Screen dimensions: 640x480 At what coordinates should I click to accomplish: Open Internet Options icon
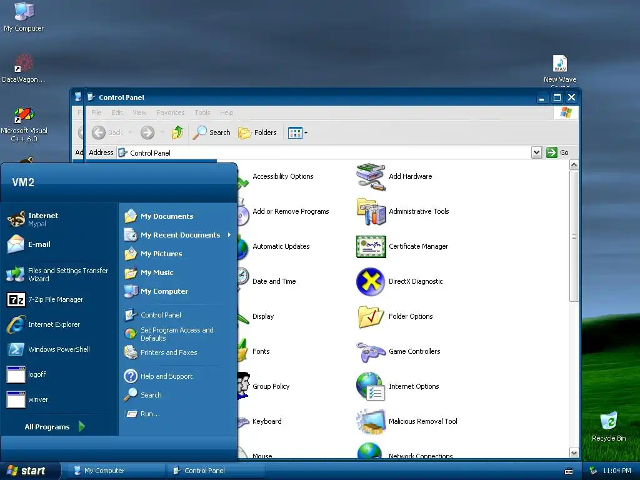tap(371, 386)
